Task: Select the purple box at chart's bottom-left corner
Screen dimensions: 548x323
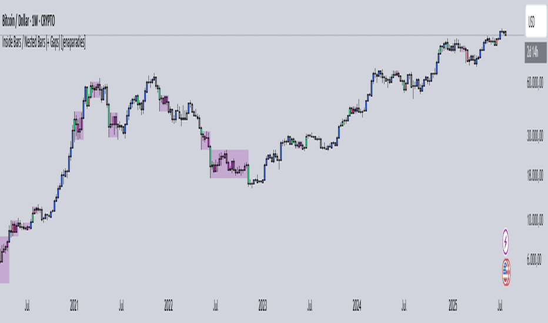Action: (x=5, y=260)
